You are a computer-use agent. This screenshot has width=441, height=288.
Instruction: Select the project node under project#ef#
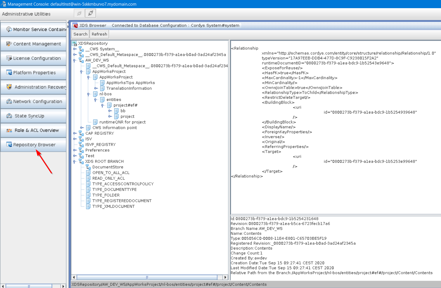click(x=127, y=116)
